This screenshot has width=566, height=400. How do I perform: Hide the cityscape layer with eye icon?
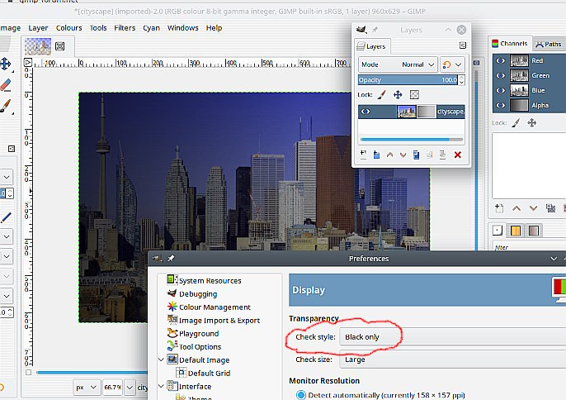coord(366,112)
